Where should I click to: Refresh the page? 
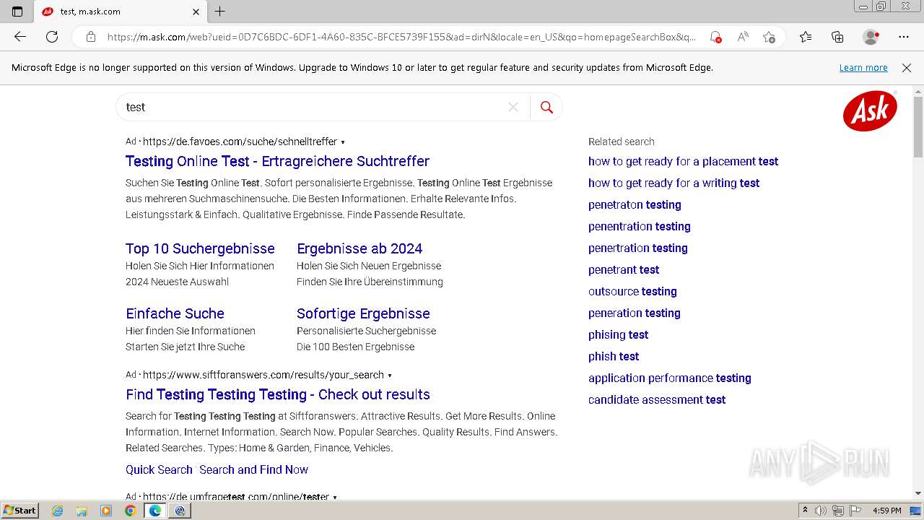click(x=52, y=37)
